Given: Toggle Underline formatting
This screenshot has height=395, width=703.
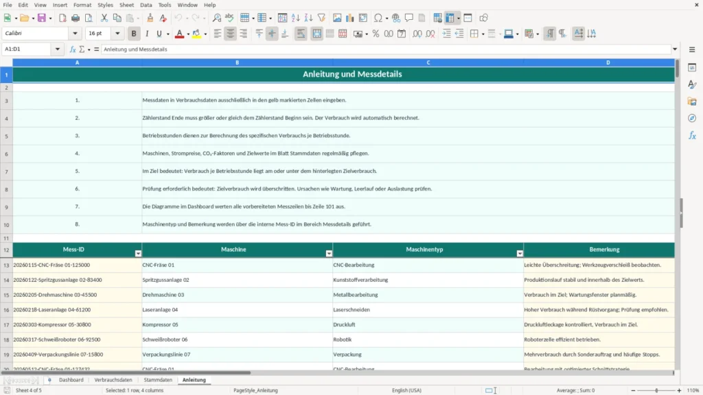Looking at the screenshot, I should pos(159,34).
